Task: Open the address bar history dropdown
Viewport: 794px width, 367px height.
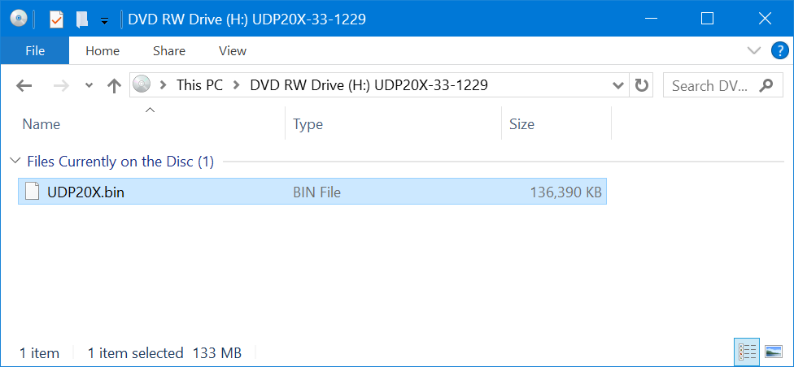Action: [x=617, y=85]
